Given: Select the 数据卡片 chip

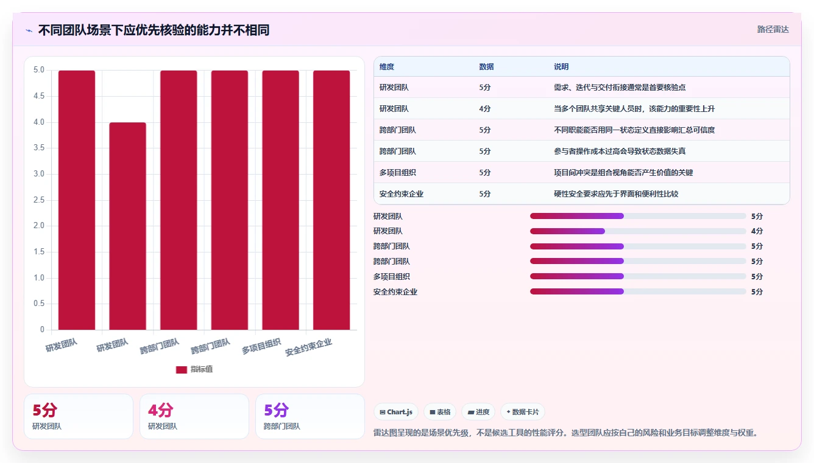Looking at the screenshot, I should click(523, 412).
